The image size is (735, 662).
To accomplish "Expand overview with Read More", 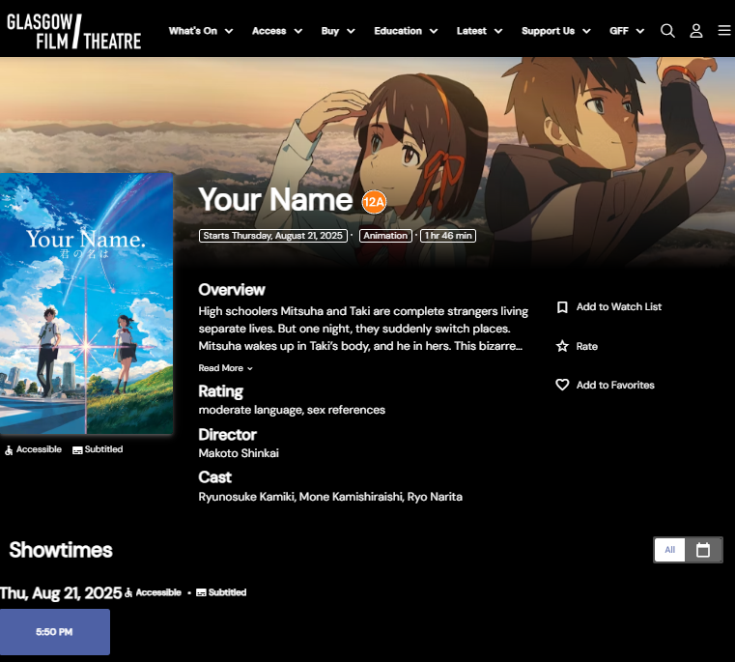I will pos(225,368).
